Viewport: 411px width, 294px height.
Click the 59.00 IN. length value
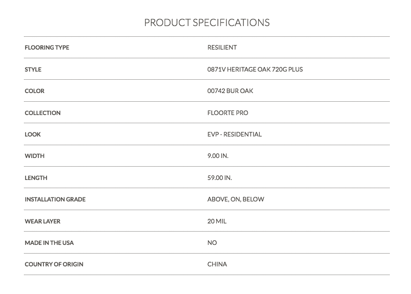tap(220, 178)
